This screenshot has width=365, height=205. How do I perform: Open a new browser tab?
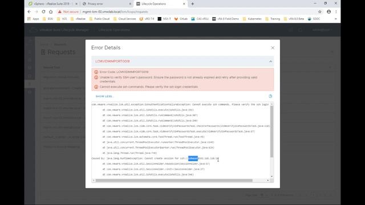click(x=193, y=4)
